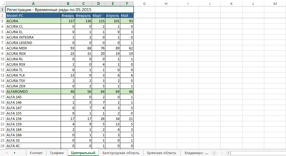Viewport: 286px width, 156px height.
Task: Select the 'ALFAROMEO' brand total row label
Action: (x=33, y=91)
